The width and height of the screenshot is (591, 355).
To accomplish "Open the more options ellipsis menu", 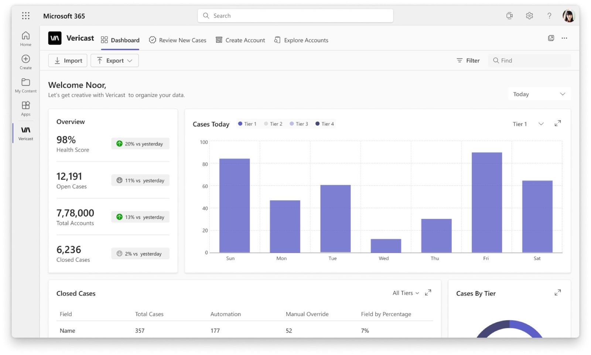I will (x=564, y=38).
